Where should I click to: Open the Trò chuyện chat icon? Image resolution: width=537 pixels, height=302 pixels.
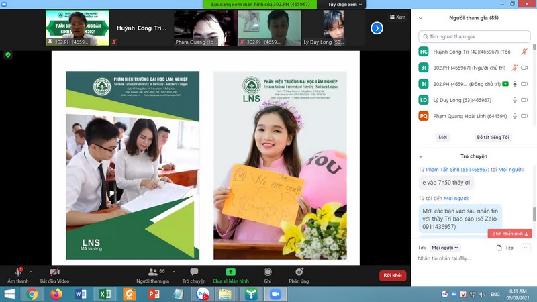pos(194,272)
